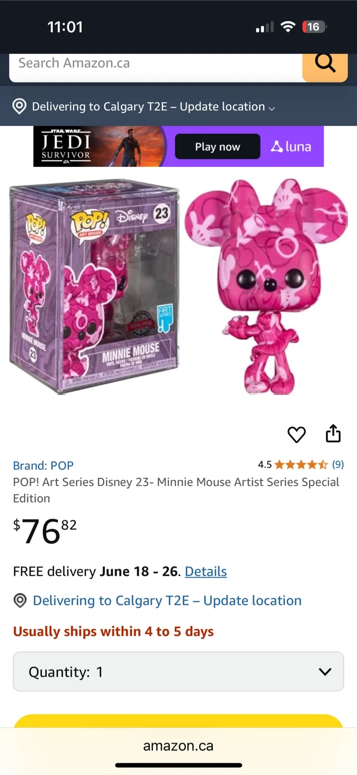View the boxed Minnie Mouse Pop image

[94, 286]
